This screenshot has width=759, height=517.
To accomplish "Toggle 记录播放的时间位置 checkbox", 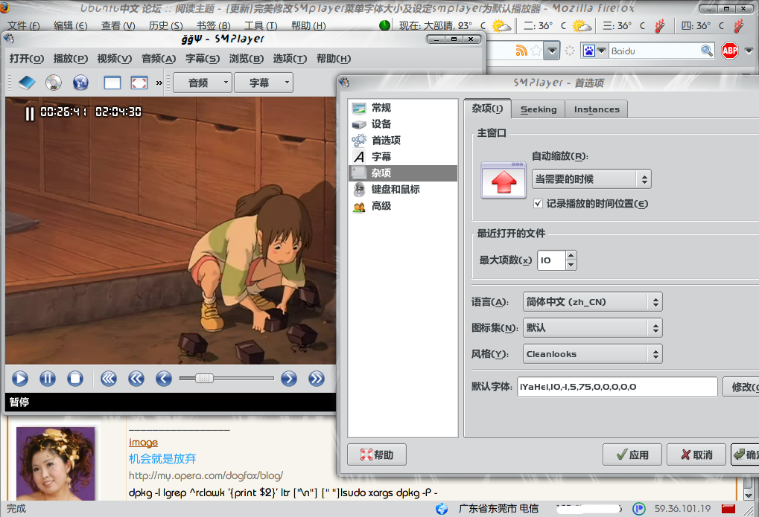I will point(538,204).
